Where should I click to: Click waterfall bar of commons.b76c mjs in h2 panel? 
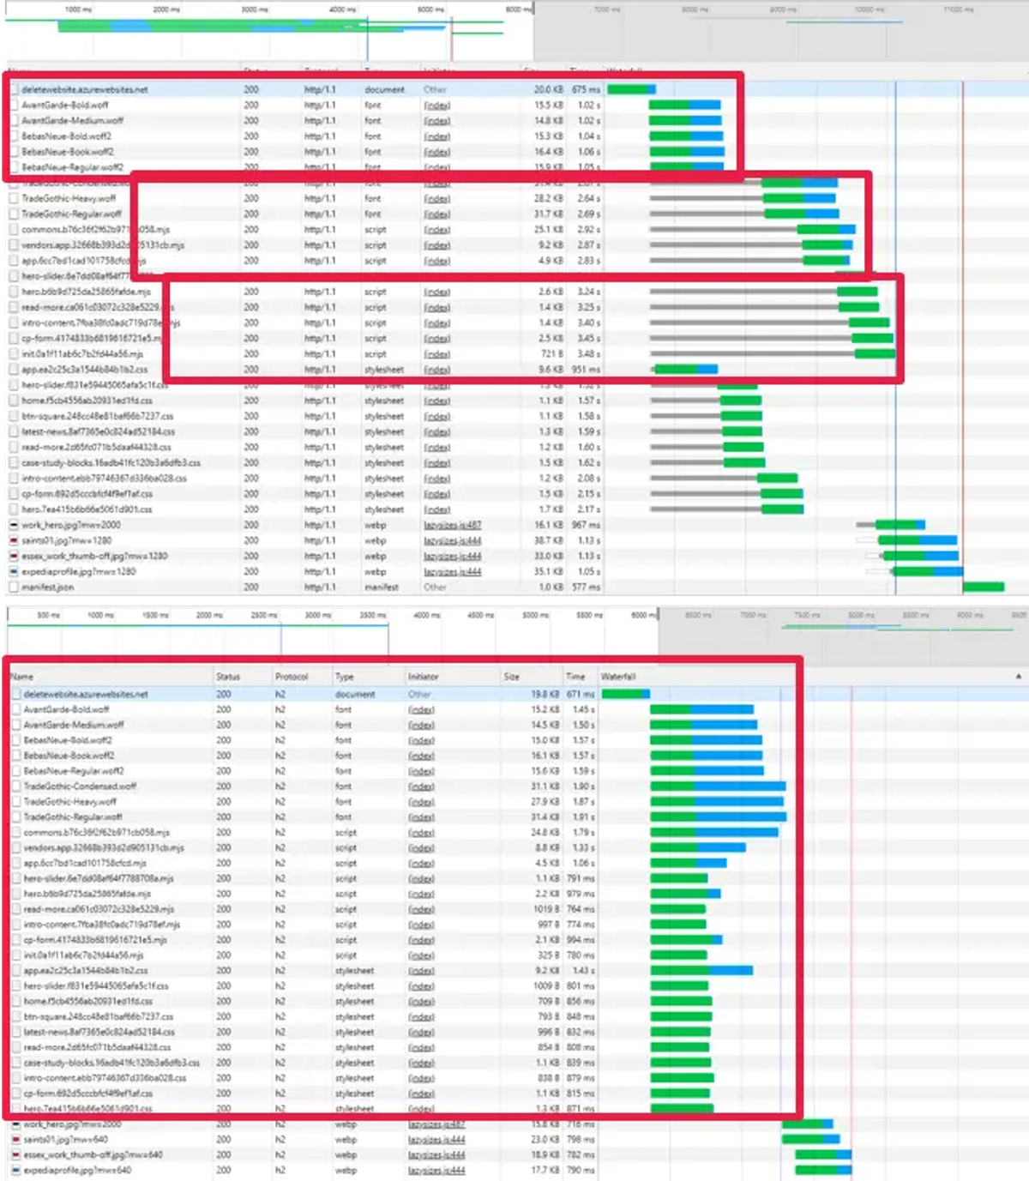click(x=714, y=832)
